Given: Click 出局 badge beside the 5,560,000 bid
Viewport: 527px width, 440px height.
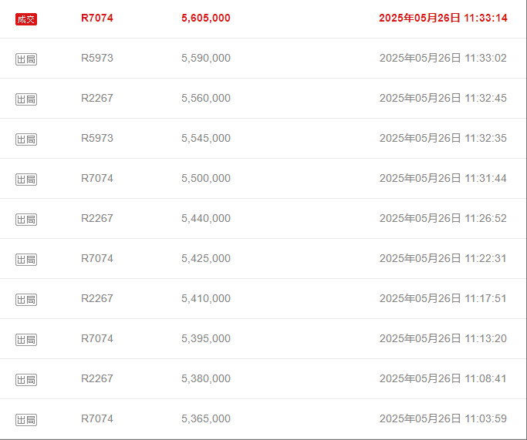Looking at the screenshot, I should click(x=26, y=99).
